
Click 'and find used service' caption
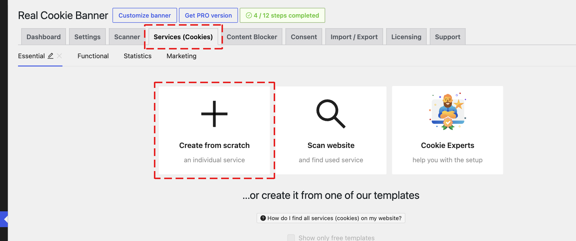point(331,160)
